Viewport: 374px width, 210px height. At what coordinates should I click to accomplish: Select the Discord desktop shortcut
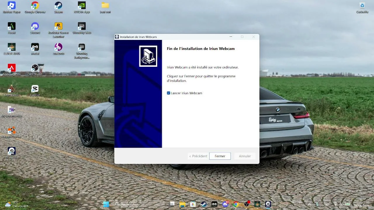(35, 28)
